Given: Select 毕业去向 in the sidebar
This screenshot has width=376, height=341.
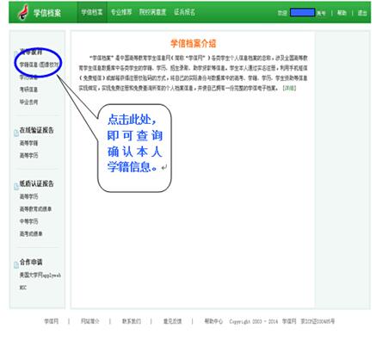Looking at the screenshot, I should pyautogui.click(x=28, y=102).
